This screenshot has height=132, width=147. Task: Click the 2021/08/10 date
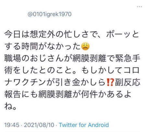click(x=39, y=125)
